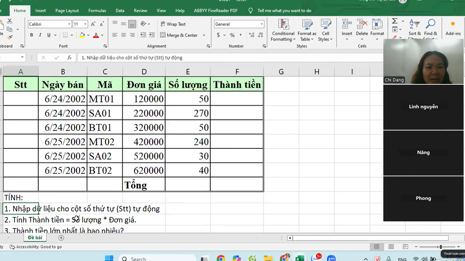
Task: Click Tell me what you want to do
Action: pyautogui.click(x=284, y=11)
